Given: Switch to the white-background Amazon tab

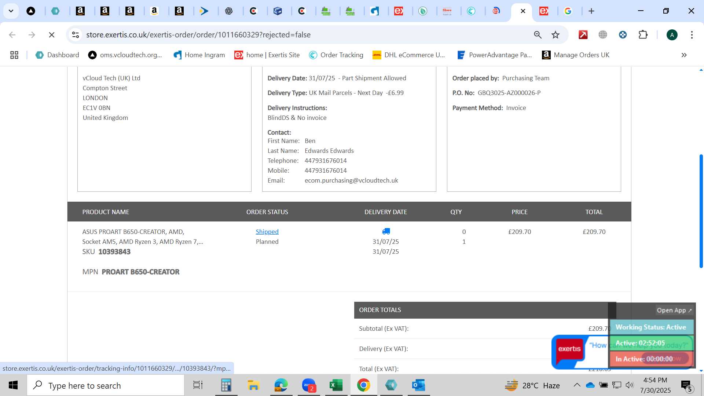Looking at the screenshot, I should tap(154, 11).
